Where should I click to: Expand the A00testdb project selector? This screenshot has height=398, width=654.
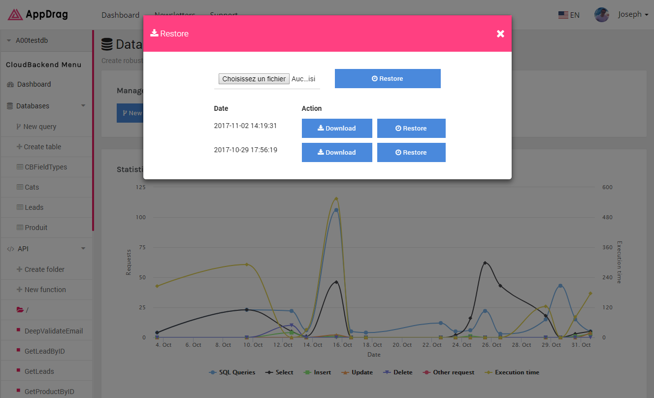(x=46, y=40)
